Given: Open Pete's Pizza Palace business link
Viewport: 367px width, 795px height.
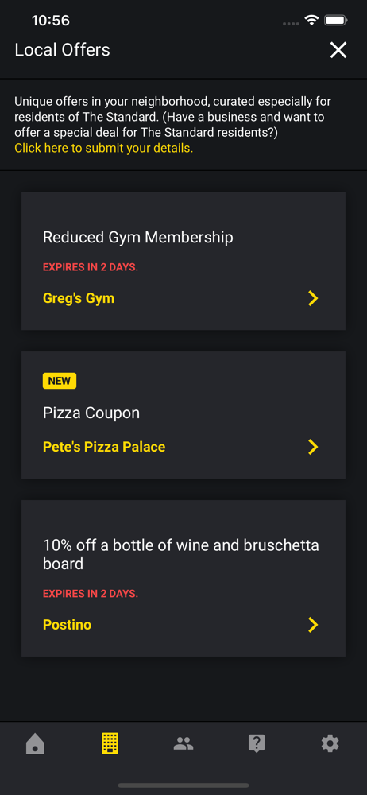Looking at the screenshot, I should click(104, 447).
